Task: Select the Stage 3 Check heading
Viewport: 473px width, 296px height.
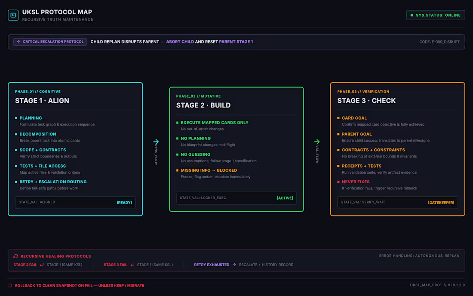Action: (366, 101)
